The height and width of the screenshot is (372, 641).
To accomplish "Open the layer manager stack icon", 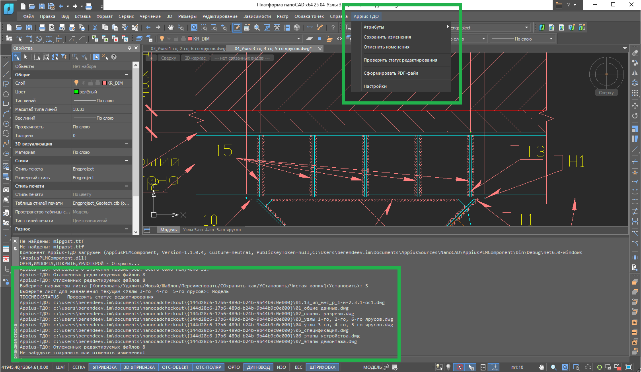I will [x=139, y=39].
